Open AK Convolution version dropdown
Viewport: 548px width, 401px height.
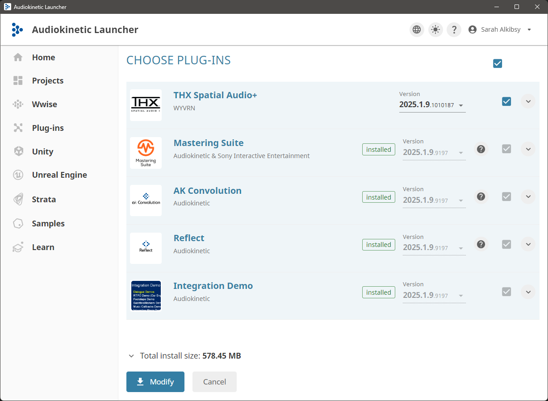point(434,200)
